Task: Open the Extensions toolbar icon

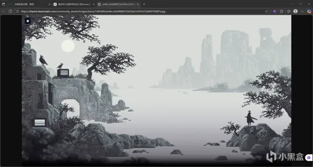Action: [282, 11]
